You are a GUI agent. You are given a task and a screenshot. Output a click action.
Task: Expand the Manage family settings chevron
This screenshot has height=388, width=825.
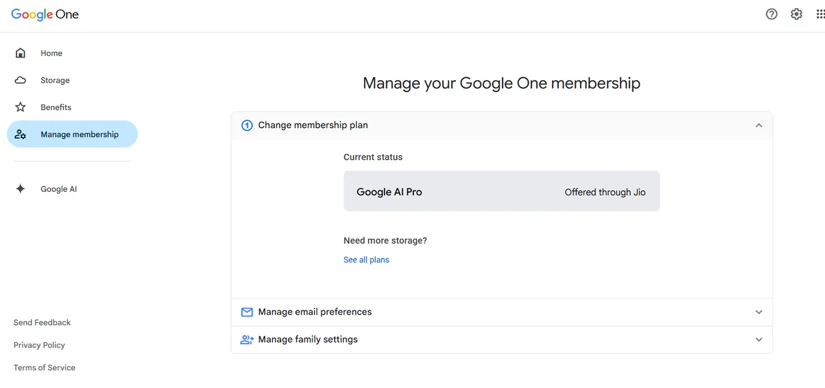[x=759, y=339]
